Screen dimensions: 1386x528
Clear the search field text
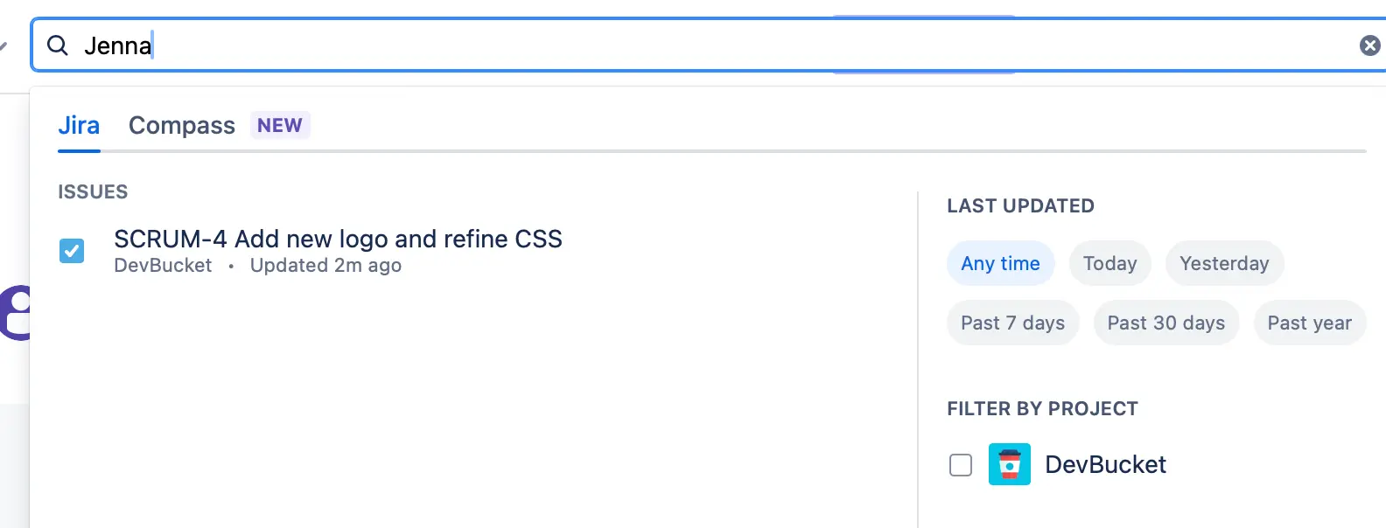pos(1369,45)
